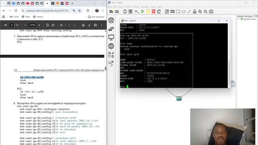Browse security devices in GNS3 sidebar
The height and width of the screenshot is (145, 258).
click(111, 46)
